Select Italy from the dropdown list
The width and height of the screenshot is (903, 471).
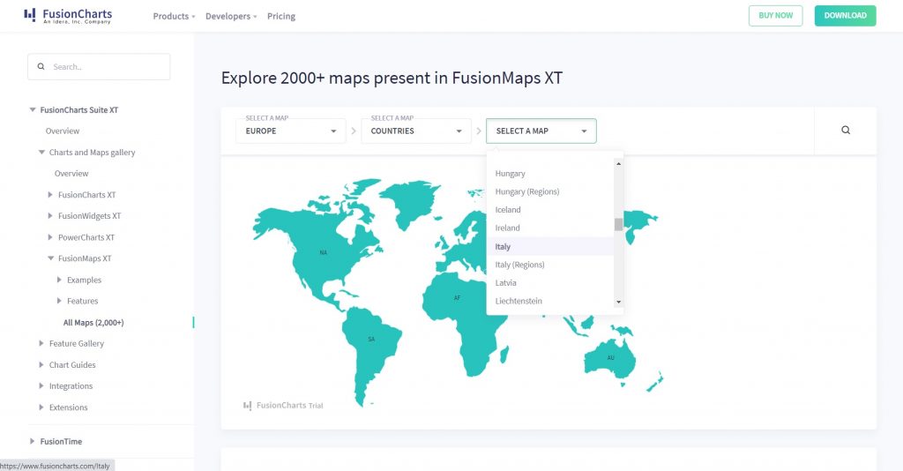(504, 247)
